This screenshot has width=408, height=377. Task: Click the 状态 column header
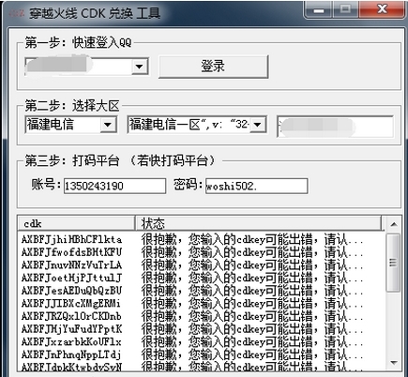click(x=258, y=223)
